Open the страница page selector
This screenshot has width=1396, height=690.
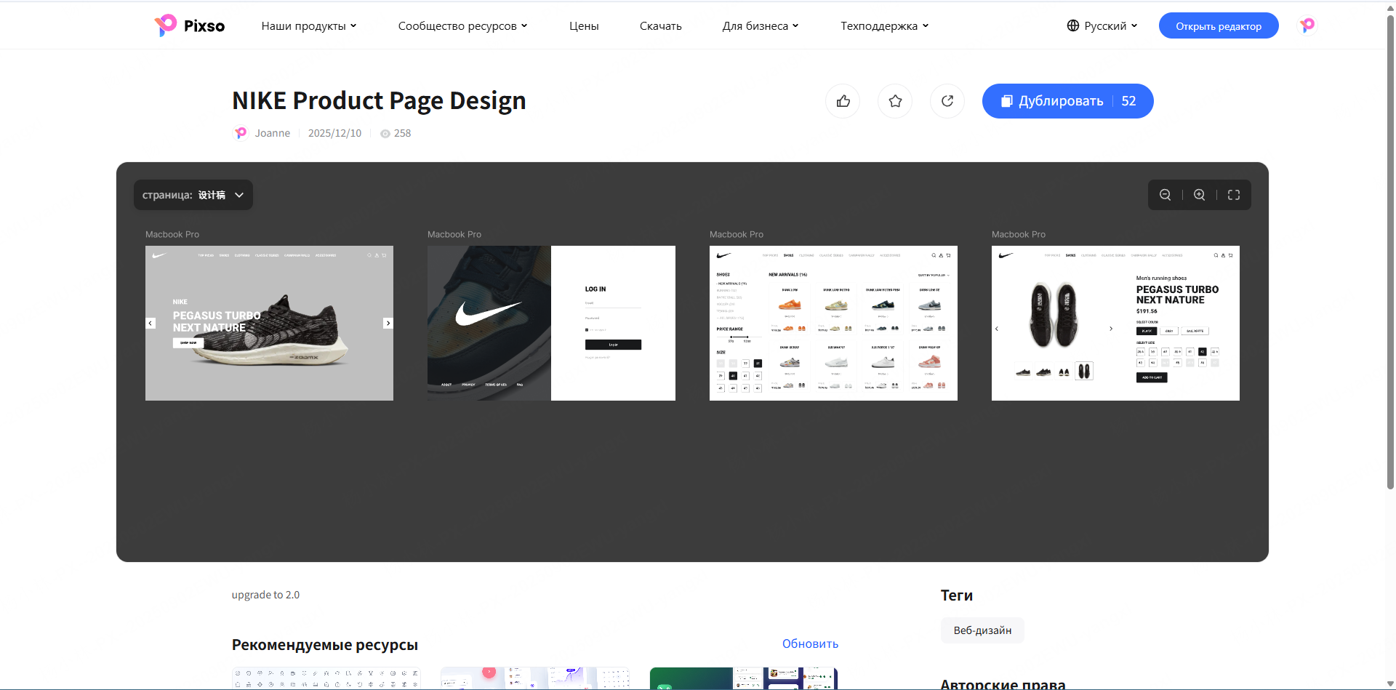[x=193, y=195]
